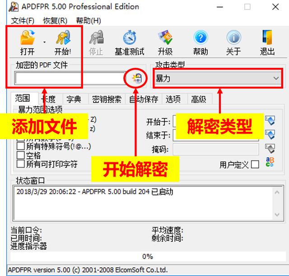This screenshot has width=289, height=276.
Task: Minimize the APDFPR window
Action: 220,7
